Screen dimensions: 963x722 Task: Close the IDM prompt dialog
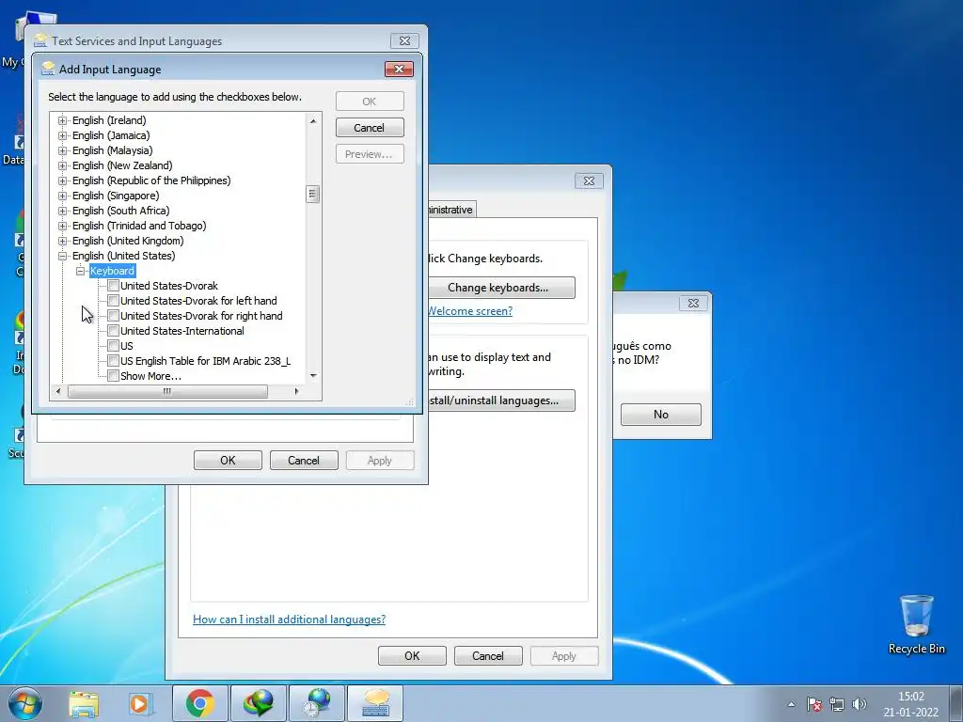[693, 303]
